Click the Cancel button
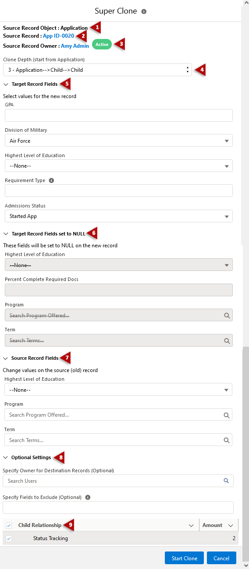Screen dimensions: 249x569 click(221, 558)
